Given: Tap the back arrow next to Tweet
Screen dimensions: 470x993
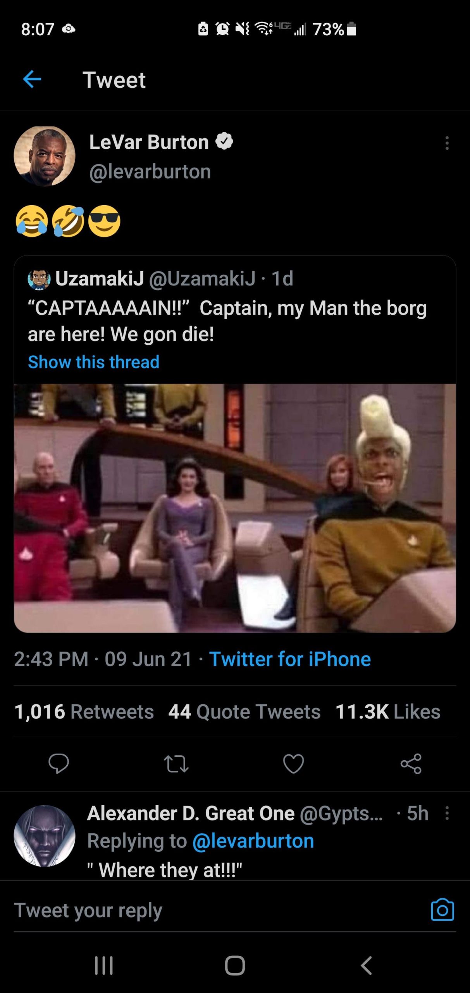Looking at the screenshot, I should coord(32,80).
